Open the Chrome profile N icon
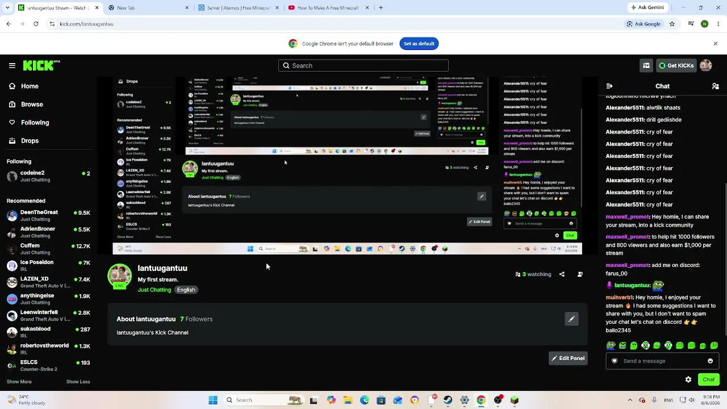The height and width of the screenshot is (409, 727). point(704,24)
